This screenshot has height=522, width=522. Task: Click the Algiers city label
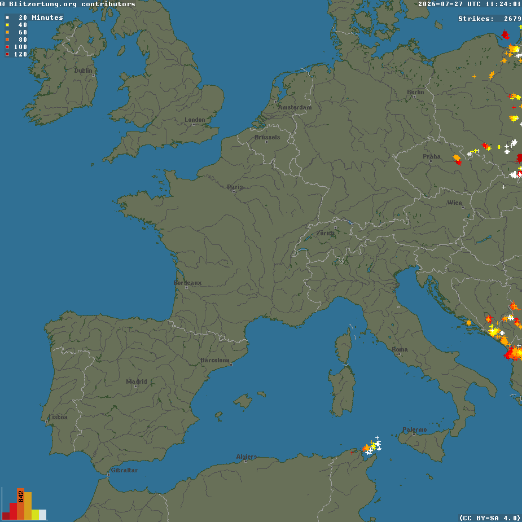point(247,457)
